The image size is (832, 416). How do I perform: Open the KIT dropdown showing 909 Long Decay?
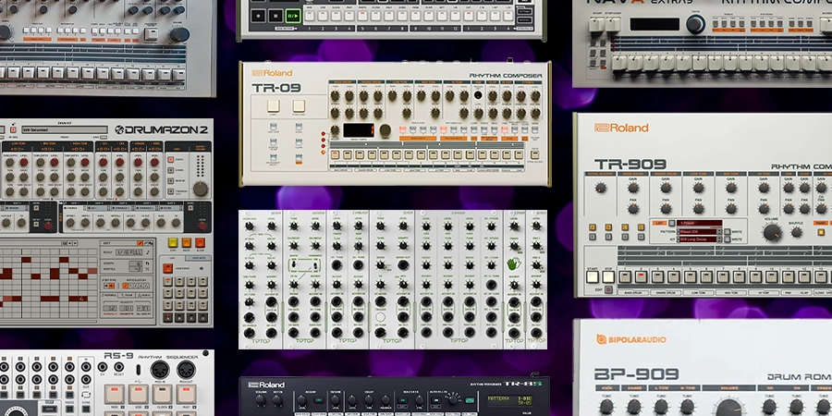coord(696,239)
